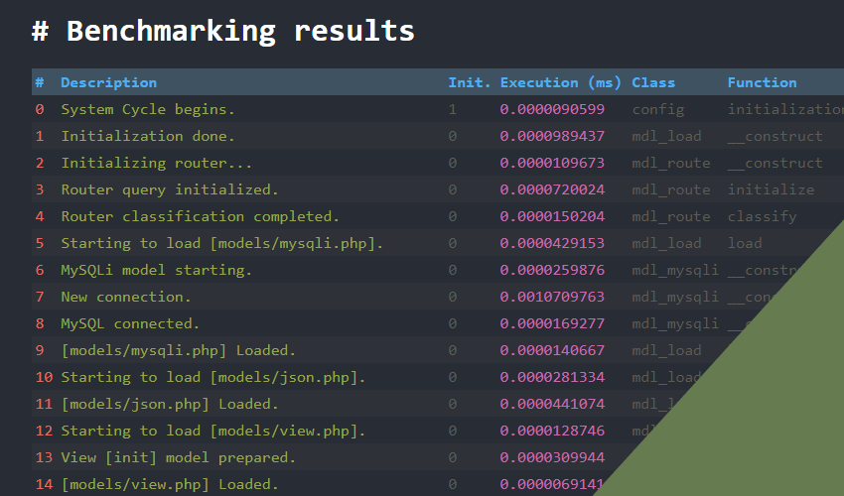Select 'New connection.' row text
This screenshot has width=844, height=496.
[126, 297]
